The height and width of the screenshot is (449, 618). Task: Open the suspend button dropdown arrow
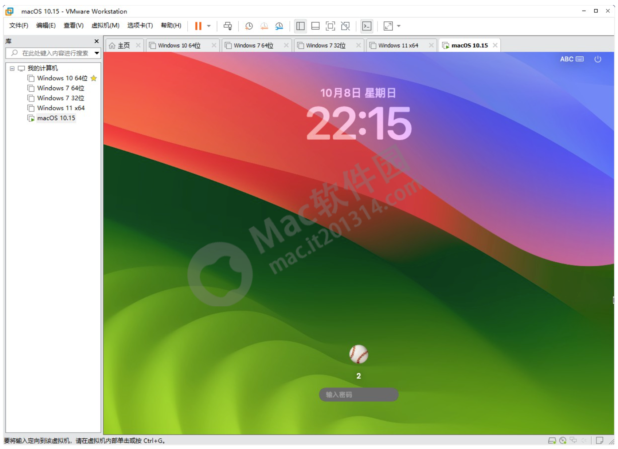point(208,26)
